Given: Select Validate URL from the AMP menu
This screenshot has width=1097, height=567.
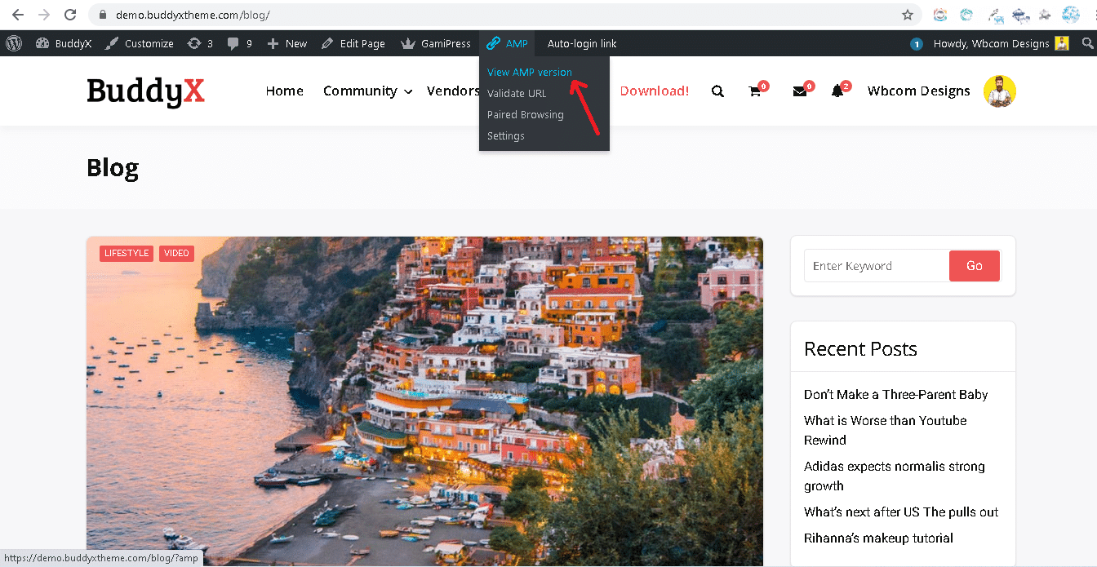Looking at the screenshot, I should tap(517, 93).
